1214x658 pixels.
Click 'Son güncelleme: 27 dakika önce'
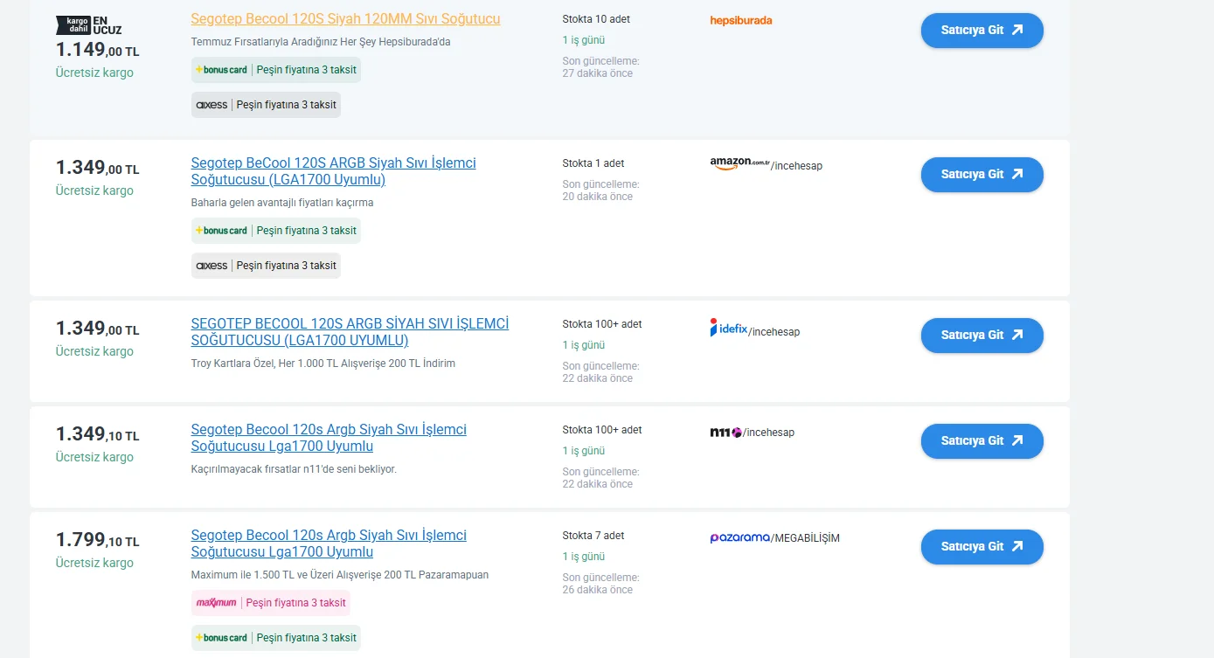click(x=601, y=67)
